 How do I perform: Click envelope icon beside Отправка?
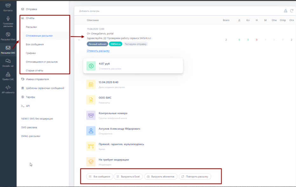pyautogui.click(x=23, y=9)
